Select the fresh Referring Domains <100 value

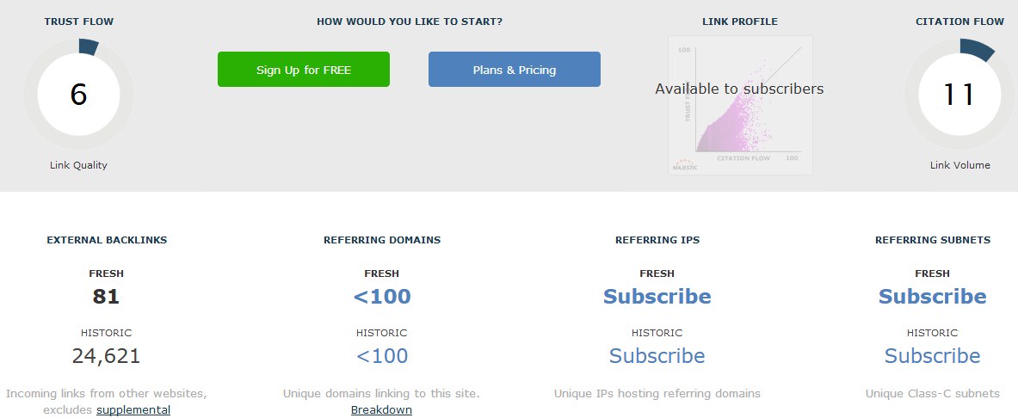(x=382, y=297)
